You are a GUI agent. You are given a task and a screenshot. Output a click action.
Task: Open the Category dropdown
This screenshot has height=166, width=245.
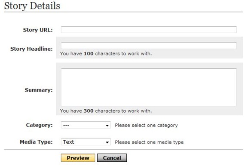click(86, 125)
